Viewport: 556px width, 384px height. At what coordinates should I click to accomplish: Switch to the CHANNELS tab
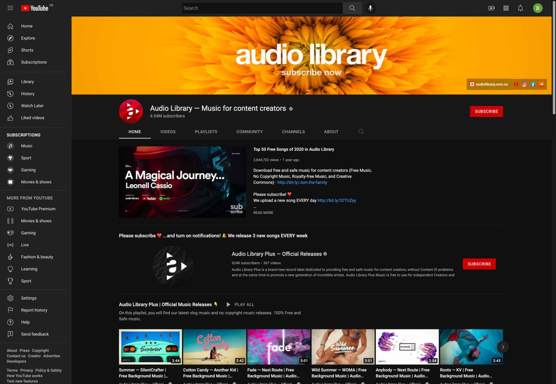pyautogui.click(x=293, y=132)
